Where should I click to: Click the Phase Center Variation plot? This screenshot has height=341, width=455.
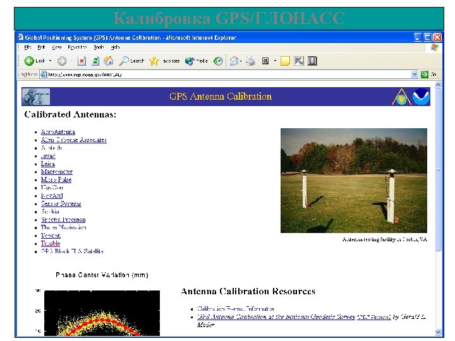pyautogui.click(x=102, y=313)
